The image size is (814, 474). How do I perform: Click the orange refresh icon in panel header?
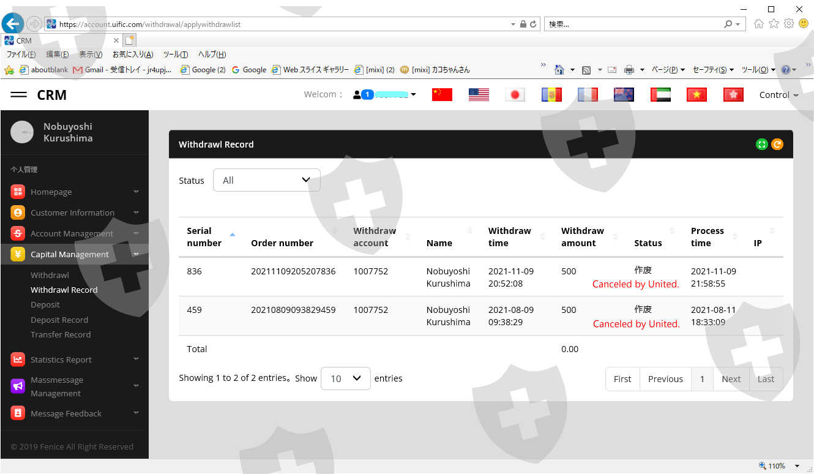click(x=777, y=145)
